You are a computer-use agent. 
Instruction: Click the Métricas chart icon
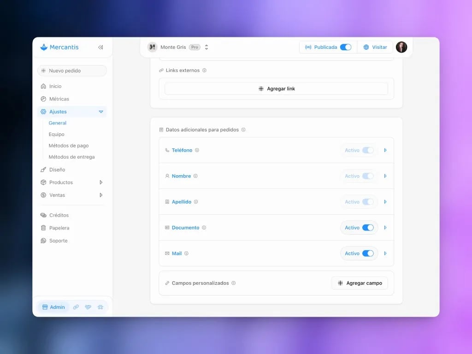click(x=43, y=99)
